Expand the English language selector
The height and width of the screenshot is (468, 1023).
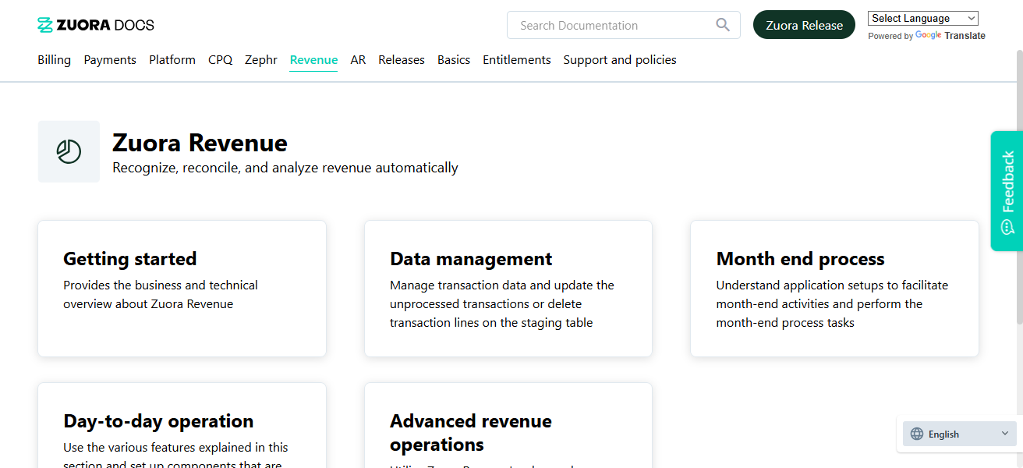[959, 434]
